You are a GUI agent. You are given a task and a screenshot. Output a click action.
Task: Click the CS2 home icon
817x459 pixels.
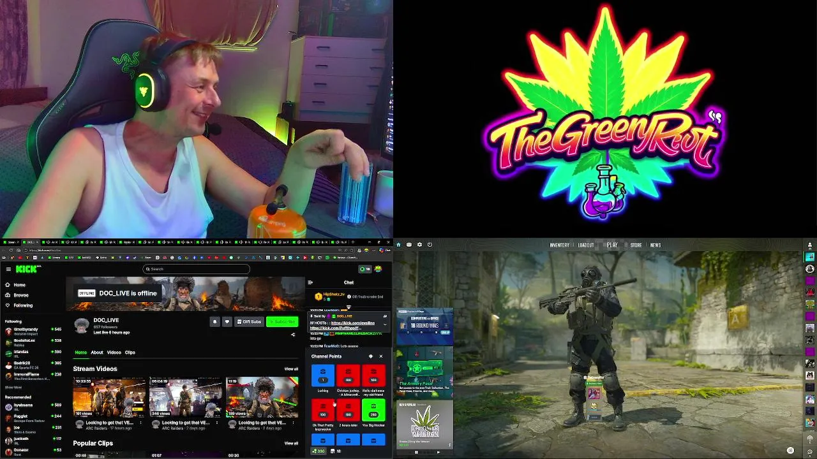coord(398,245)
